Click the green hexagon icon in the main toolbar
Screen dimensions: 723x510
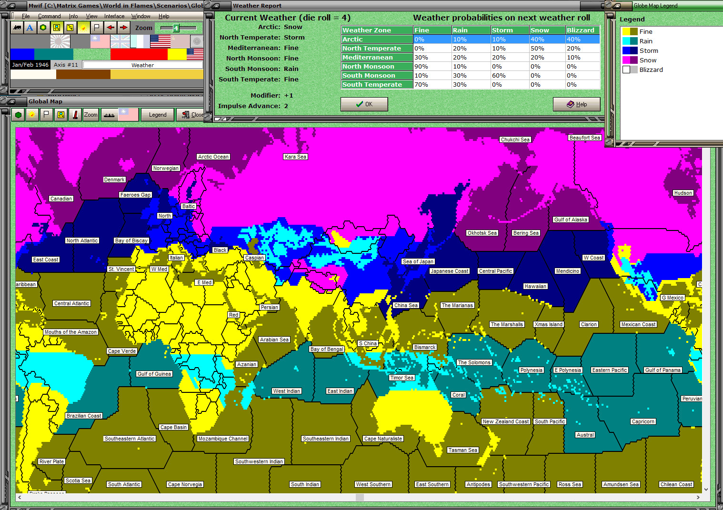[43, 28]
